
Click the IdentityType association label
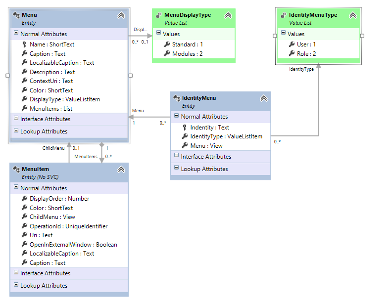[301, 69]
